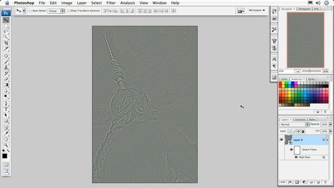334x188 pixels.
Task: Select the Healing Brush tool
Action: tap(6, 56)
